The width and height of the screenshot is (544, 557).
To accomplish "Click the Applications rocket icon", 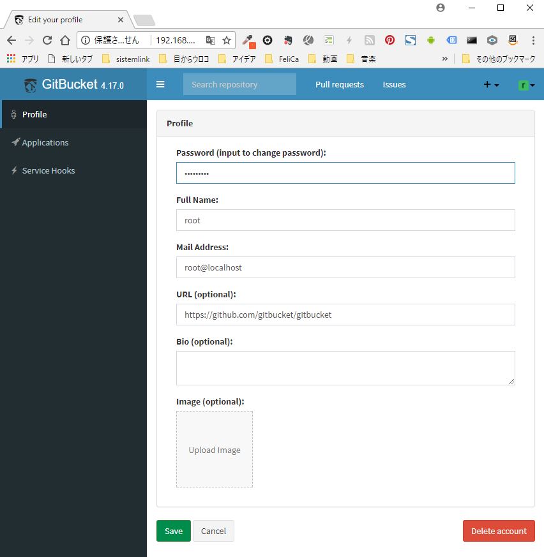I will 15,142.
